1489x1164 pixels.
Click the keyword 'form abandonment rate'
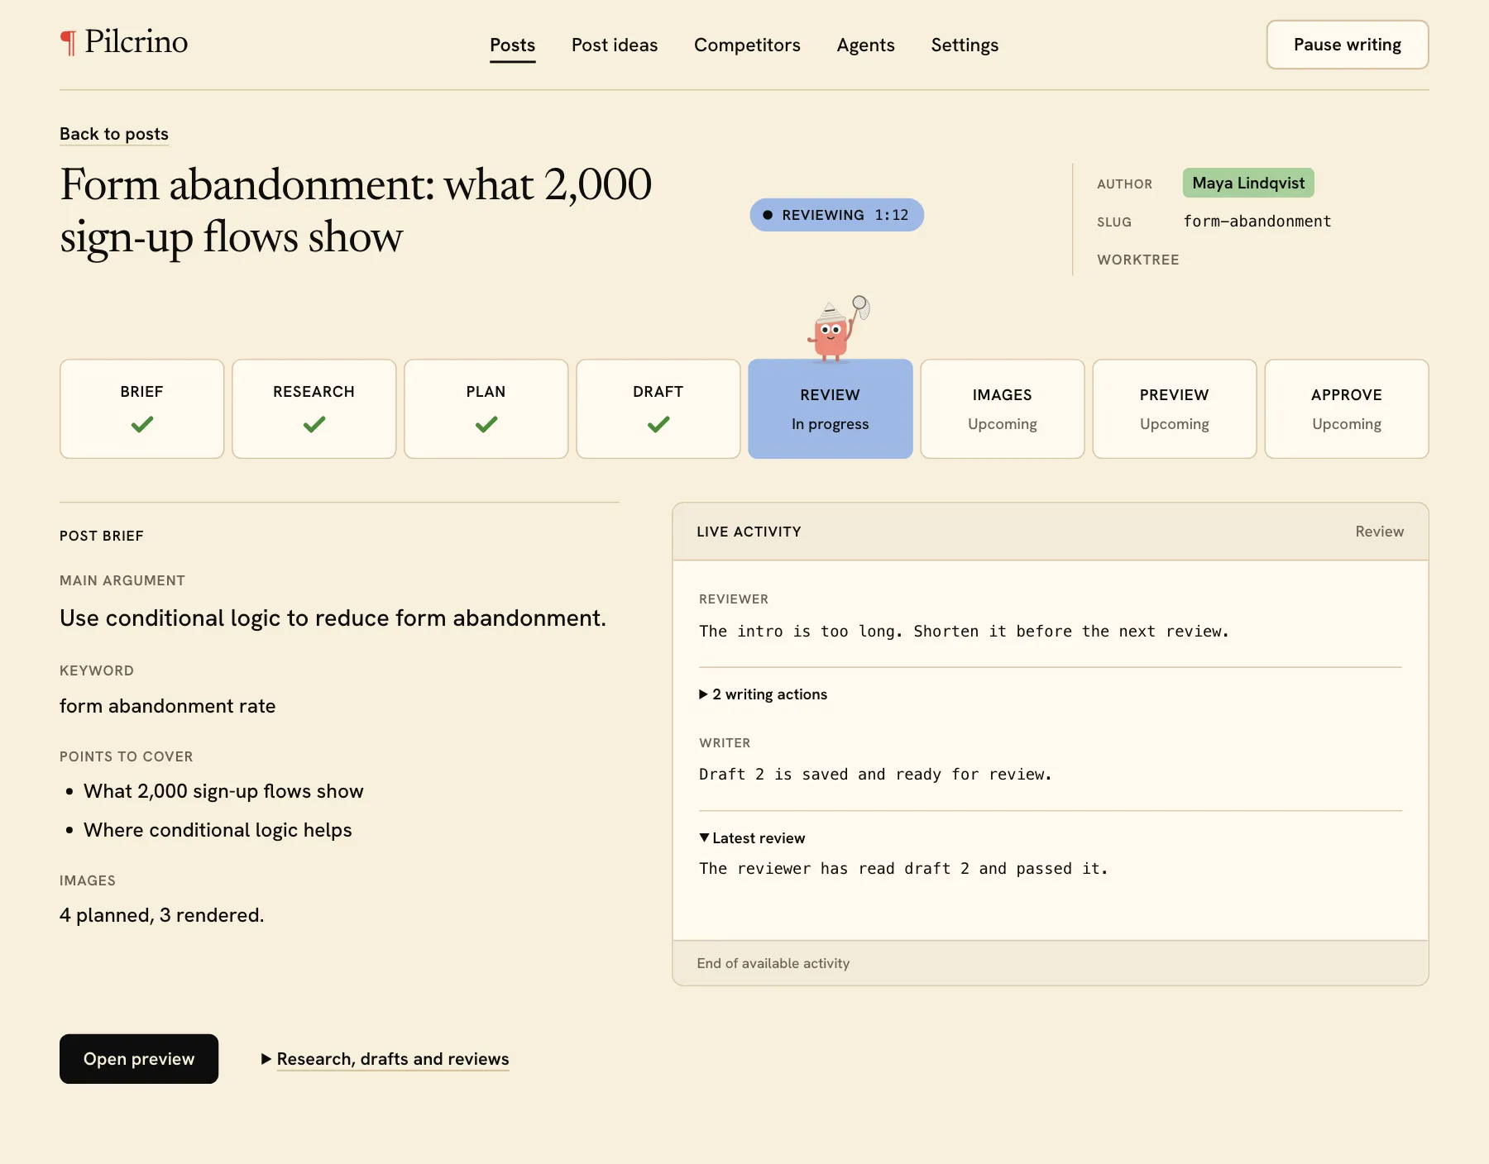168,706
